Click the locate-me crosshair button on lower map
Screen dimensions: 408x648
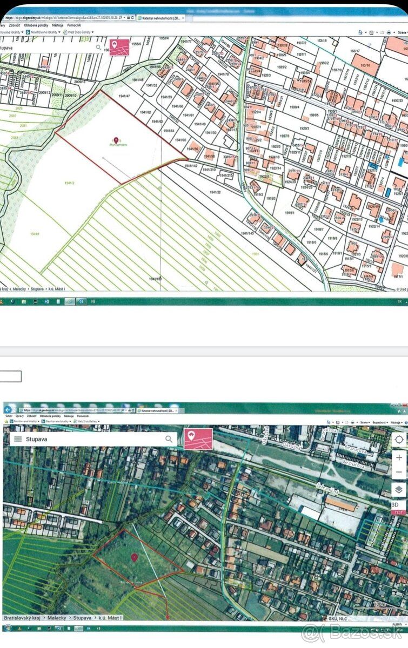click(x=399, y=439)
